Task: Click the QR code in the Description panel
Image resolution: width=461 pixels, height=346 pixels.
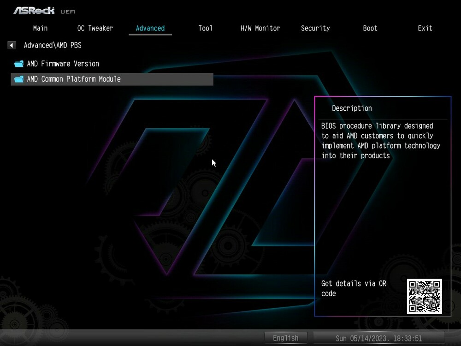Action: 424,296
